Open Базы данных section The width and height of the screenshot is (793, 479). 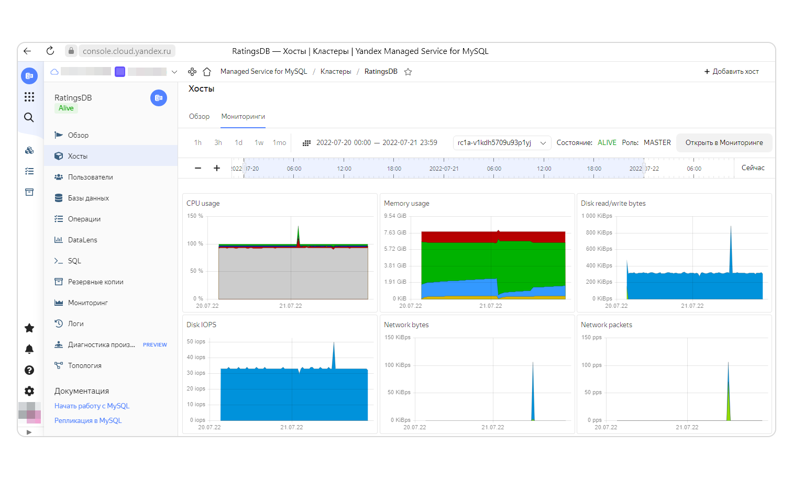tap(111, 198)
